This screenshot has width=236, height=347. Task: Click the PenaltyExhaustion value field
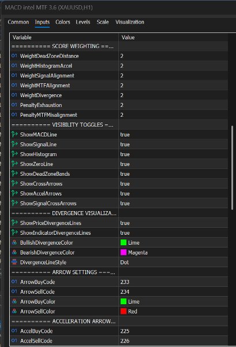click(x=173, y=105)
